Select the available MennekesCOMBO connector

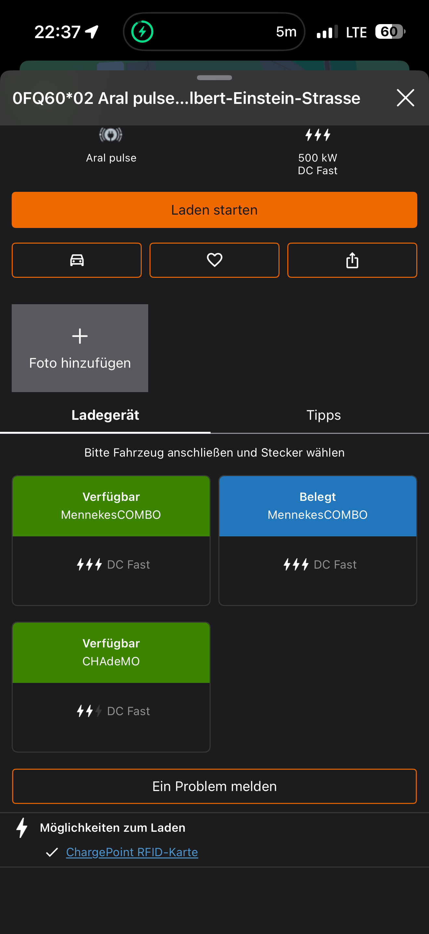(111, 540)
